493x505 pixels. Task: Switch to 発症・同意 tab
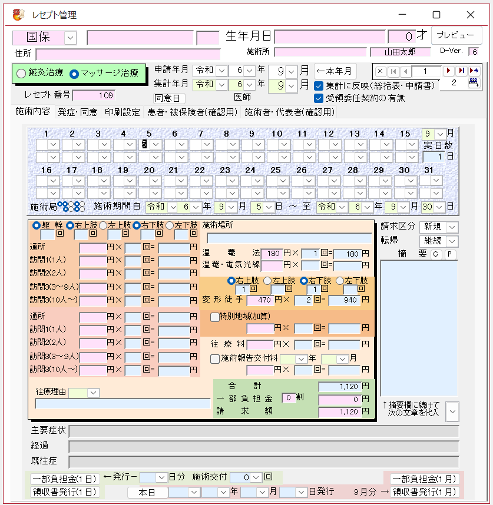[x=78, y=112]
